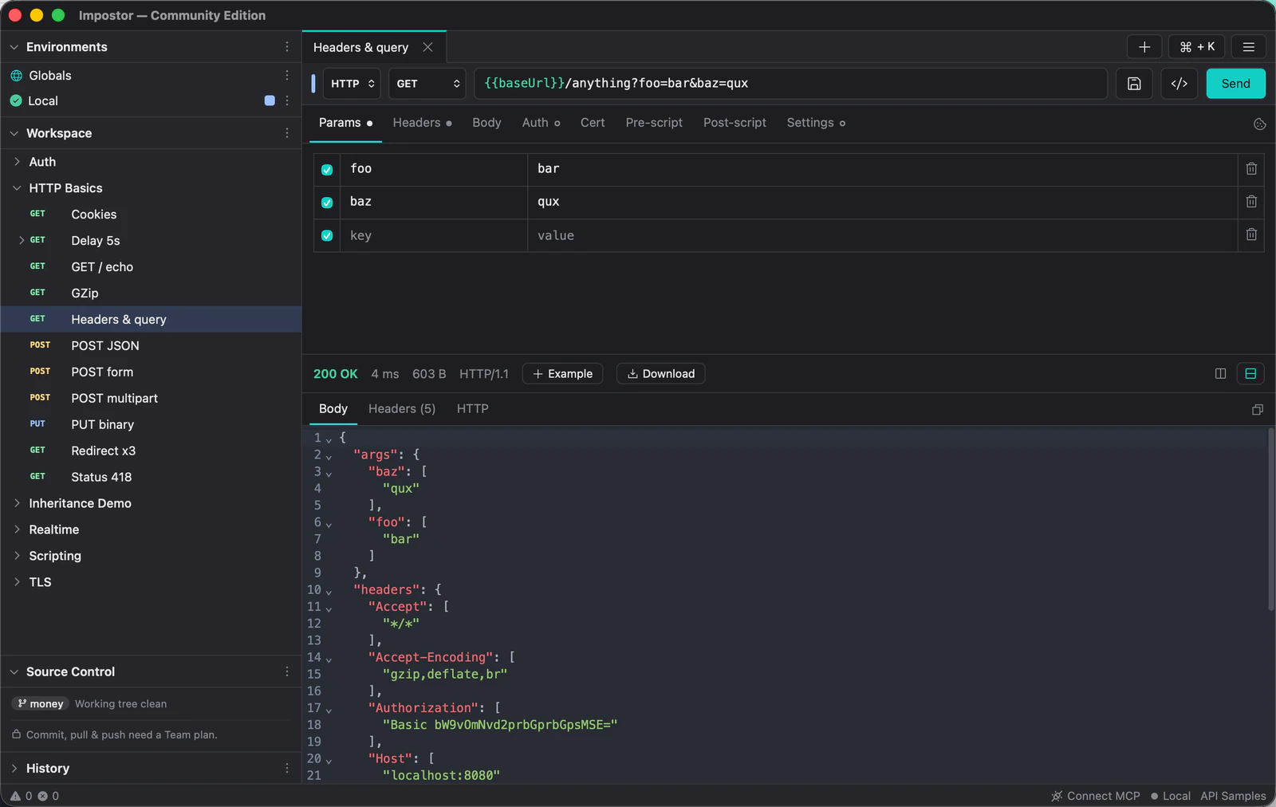The image size is (1276, 807).
Task: Save response as Example
Action: (562, 374)
